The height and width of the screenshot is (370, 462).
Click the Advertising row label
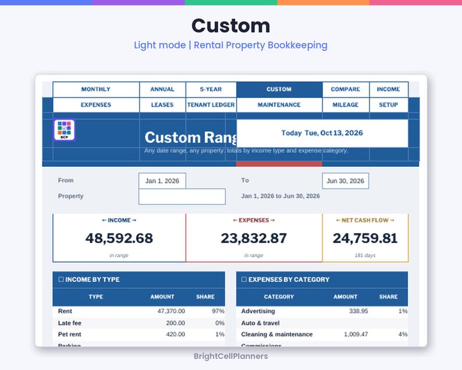[258, 311]
